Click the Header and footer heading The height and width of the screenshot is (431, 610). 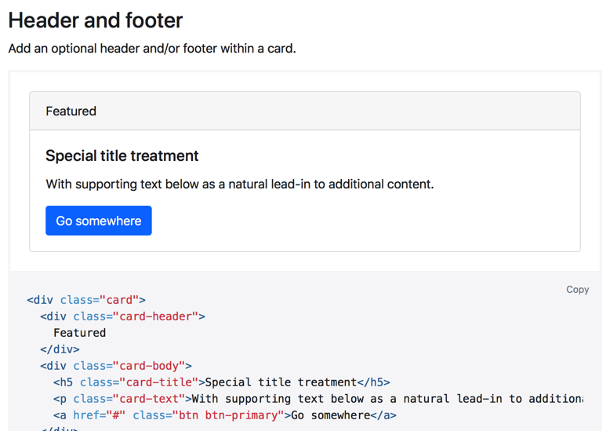point(95,20)
